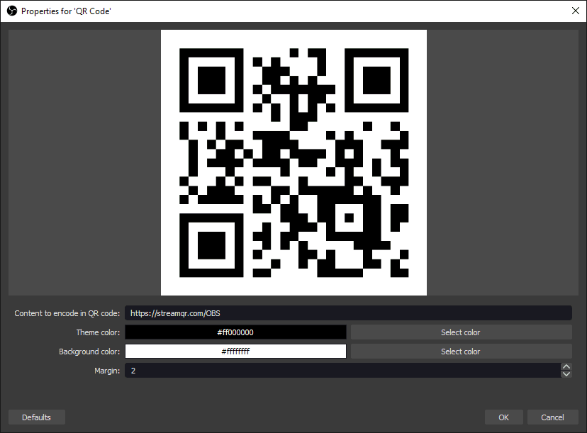Reset settings with the Defaults button
Viewport: 587px width, 433px height.
(37, 417)
